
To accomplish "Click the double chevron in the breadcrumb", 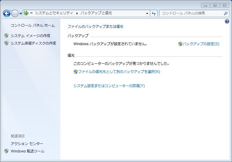I will point(31,13).
